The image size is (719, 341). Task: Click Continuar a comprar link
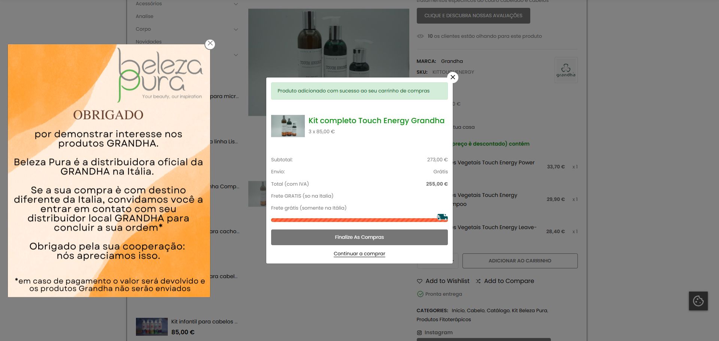click(x=359, y=254)
